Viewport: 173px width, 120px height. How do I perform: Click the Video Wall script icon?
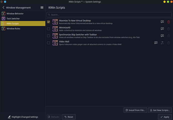(55, 43)
